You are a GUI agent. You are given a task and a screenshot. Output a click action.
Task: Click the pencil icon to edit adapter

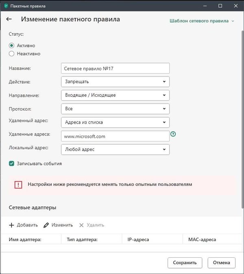click(x=46, y=225)
